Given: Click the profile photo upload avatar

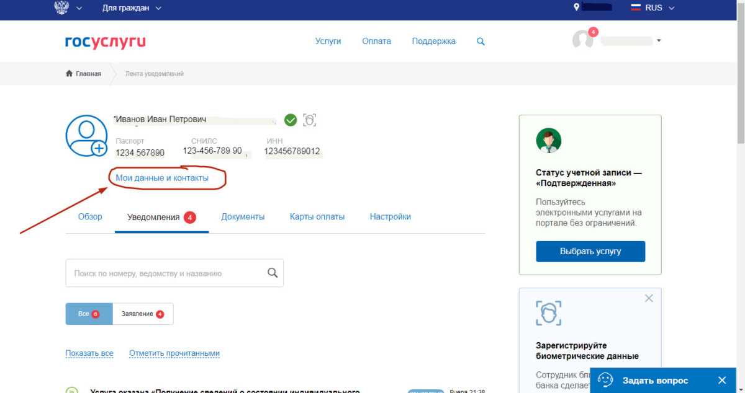Looking at the screenshot, I should pyautogui.click(x=86, y=135).
